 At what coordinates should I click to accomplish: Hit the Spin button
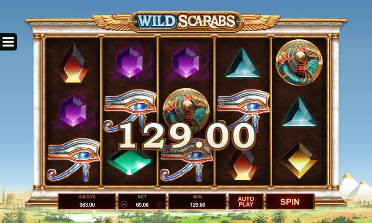tap(290, 202)
